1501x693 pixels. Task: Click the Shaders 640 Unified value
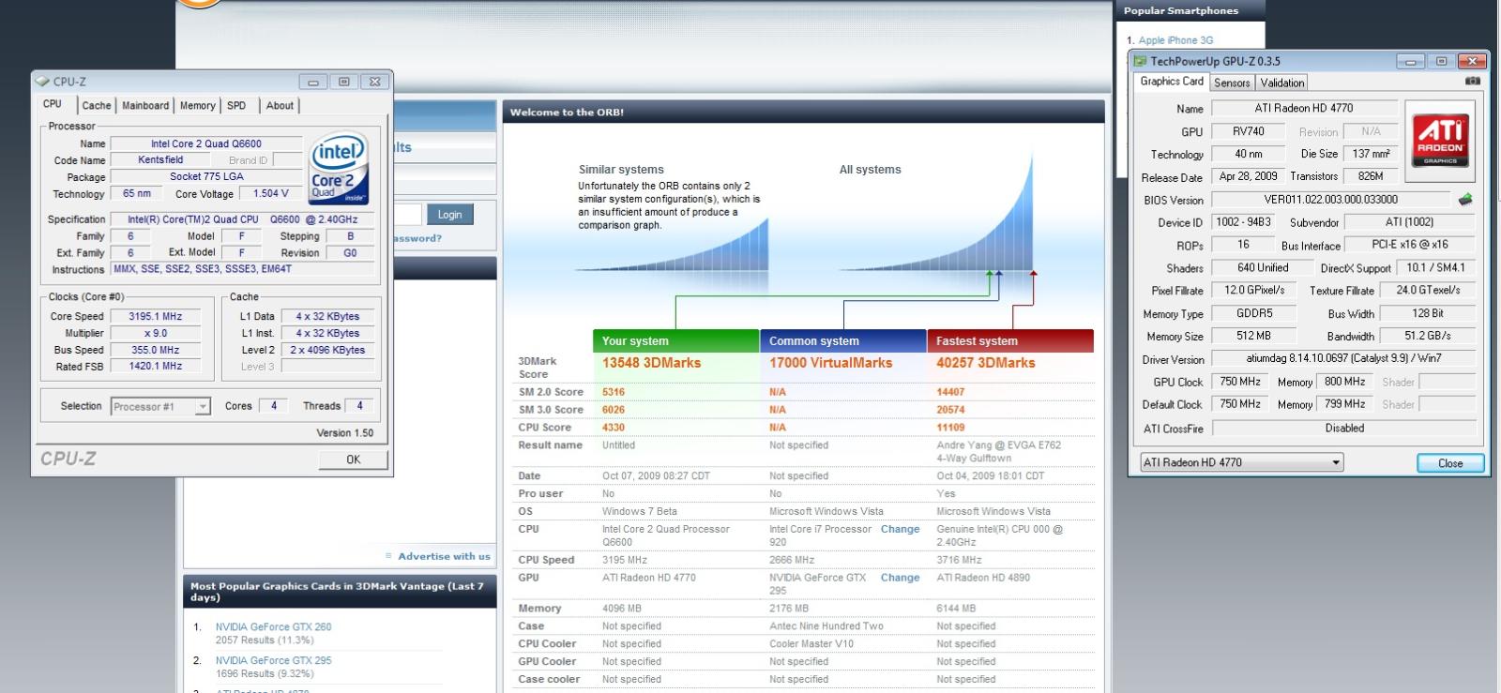(1262, 267)
